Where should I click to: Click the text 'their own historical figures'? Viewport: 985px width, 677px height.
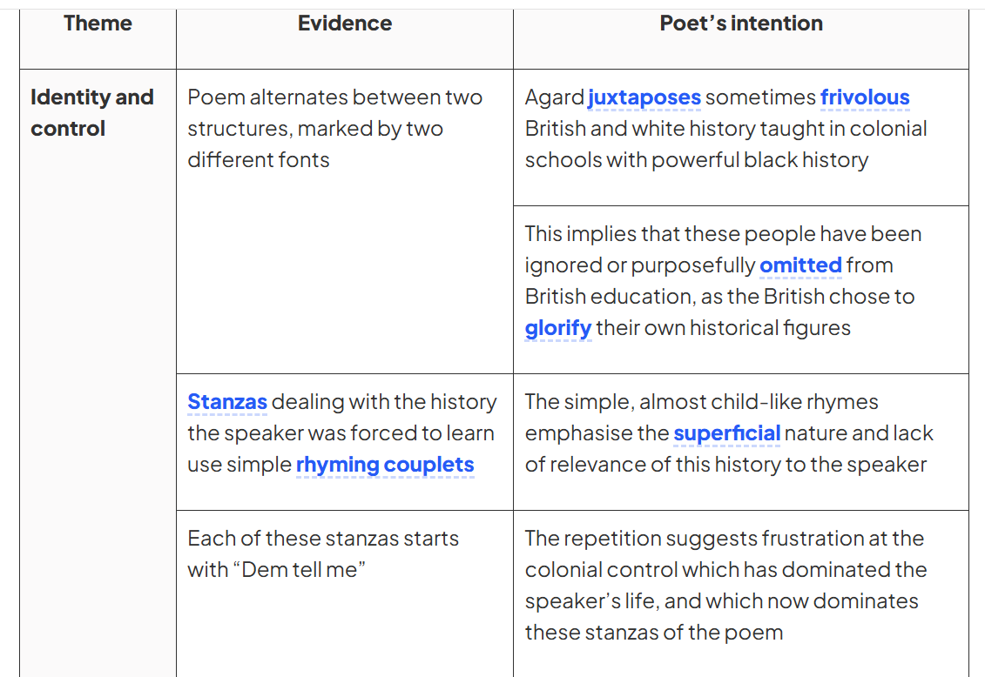(x=723, y=328)
